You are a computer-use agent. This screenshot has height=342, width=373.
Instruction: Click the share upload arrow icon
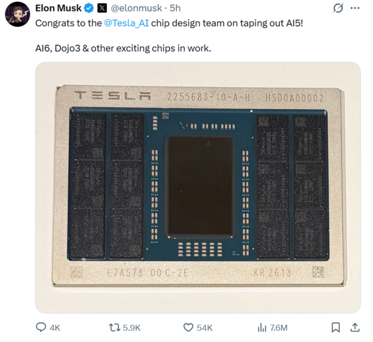(x=354, y=327)
